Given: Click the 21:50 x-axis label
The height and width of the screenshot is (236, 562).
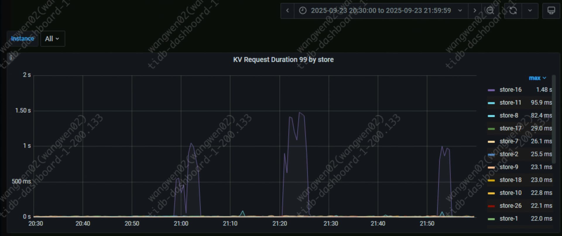Looking at the screenshot, I should coord(427,224).
